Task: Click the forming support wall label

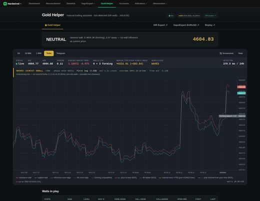Action: coord(228,116)
